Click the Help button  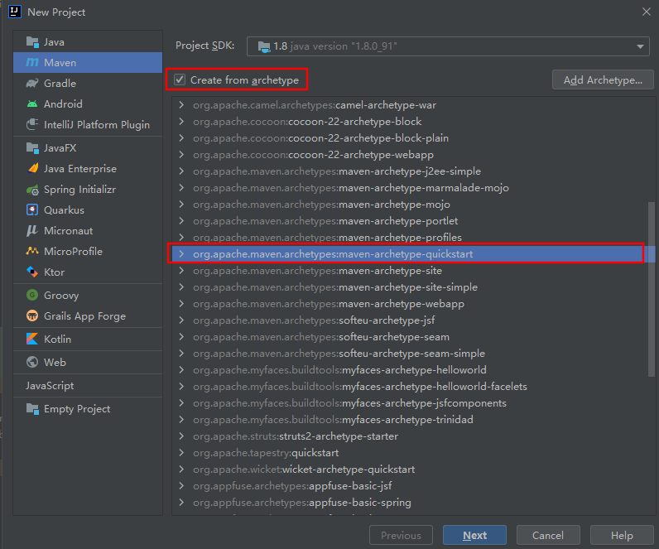click(x=622, y=535)
